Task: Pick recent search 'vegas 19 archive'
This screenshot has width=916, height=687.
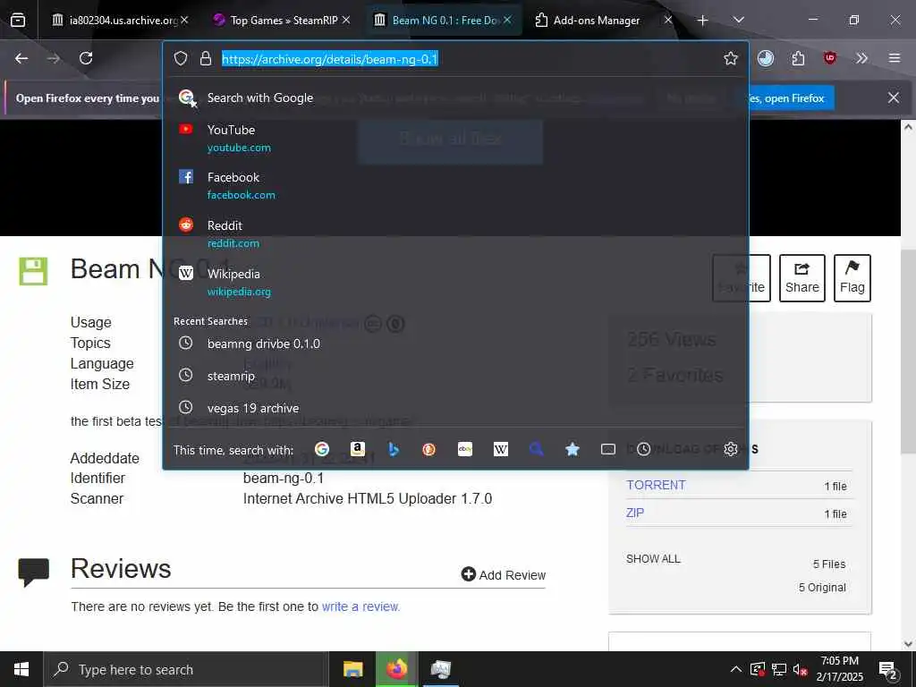Action: pos(455,408)
